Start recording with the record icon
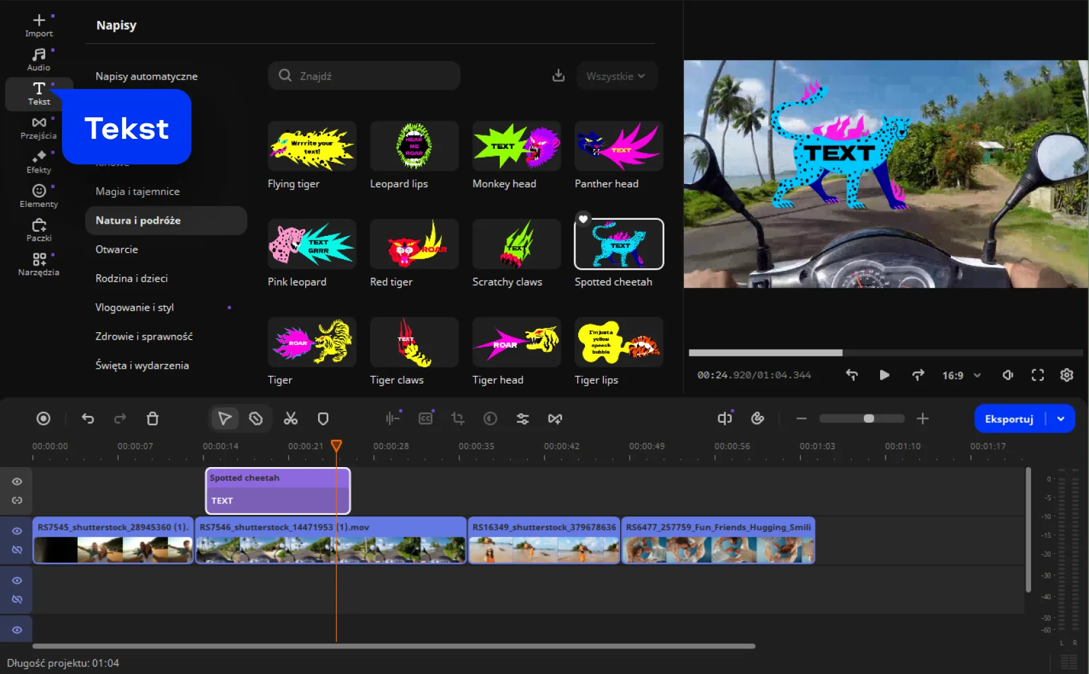This screenshot has width=1089, height=674. click(x=43, y=419)
